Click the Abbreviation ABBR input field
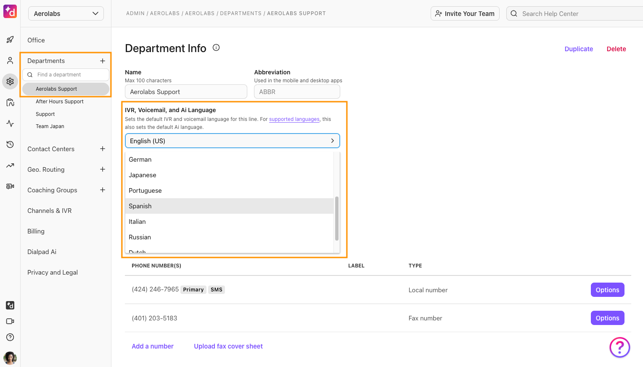Image resolution: width=643 pixels, height=367 pixels. pyautogui.click(x=297, y=92)
